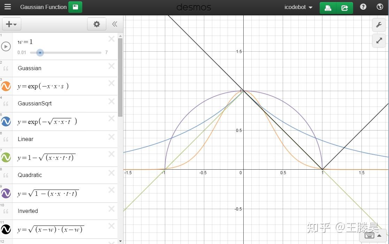The image size is (389, 244).
Task: Delete the Quadratic note row
Action: pyautogui.click(x=112, y=173)
